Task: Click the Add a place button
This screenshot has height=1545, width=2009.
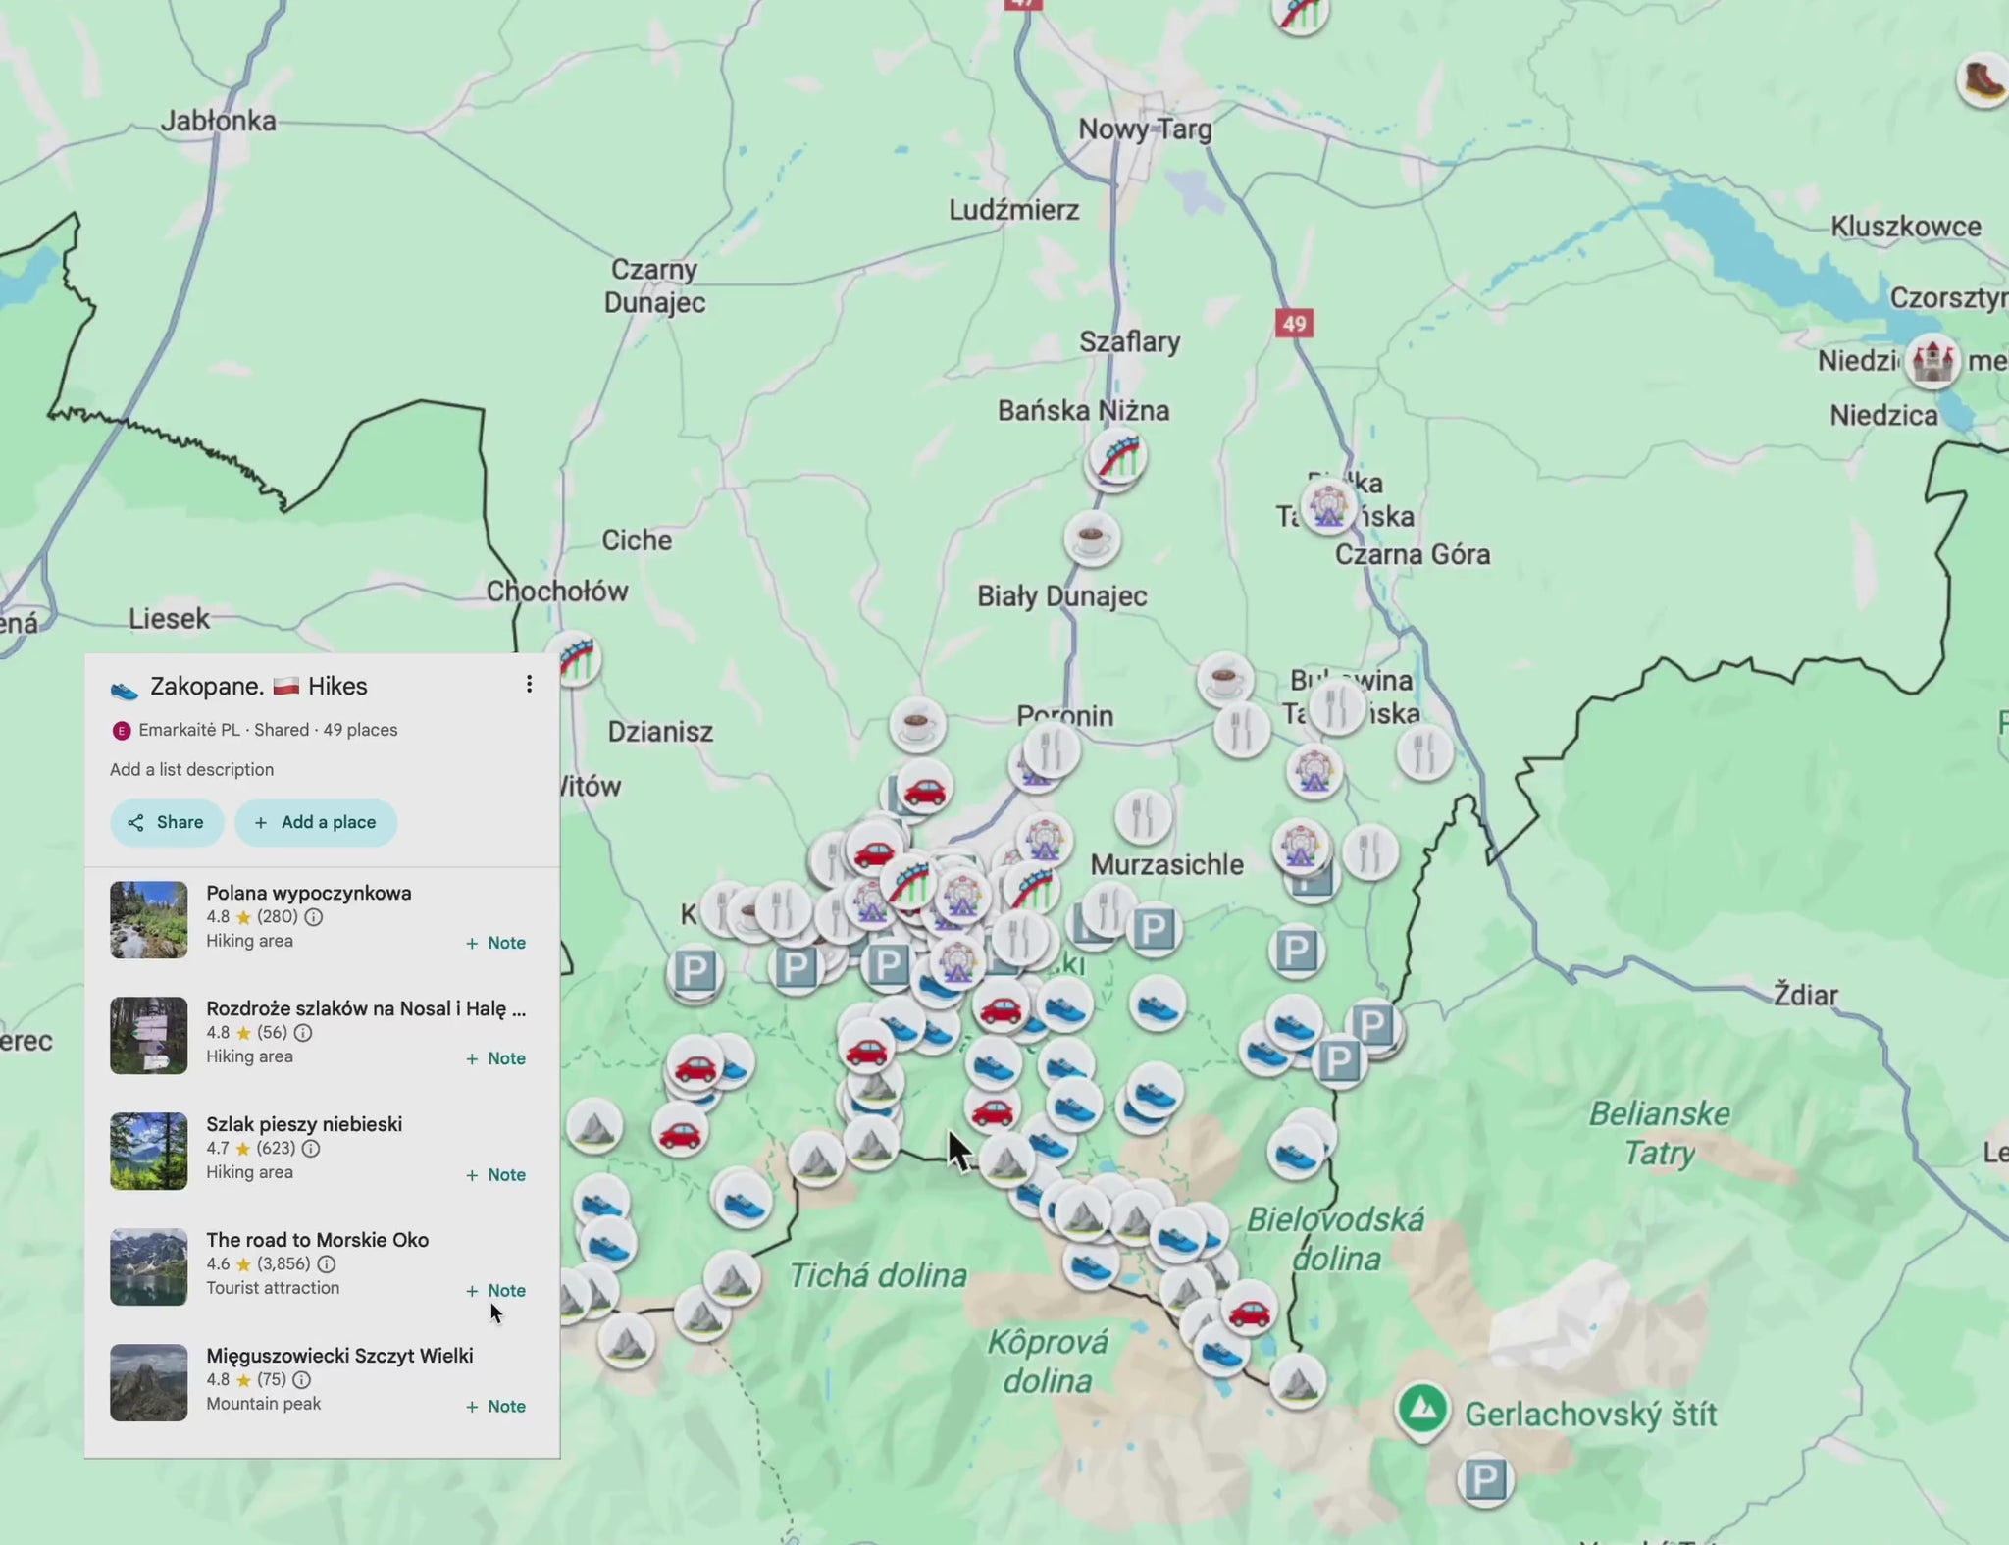Action: 315,822
